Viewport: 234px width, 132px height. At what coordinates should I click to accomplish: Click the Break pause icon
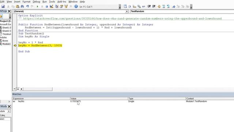[x=42, y=7]
